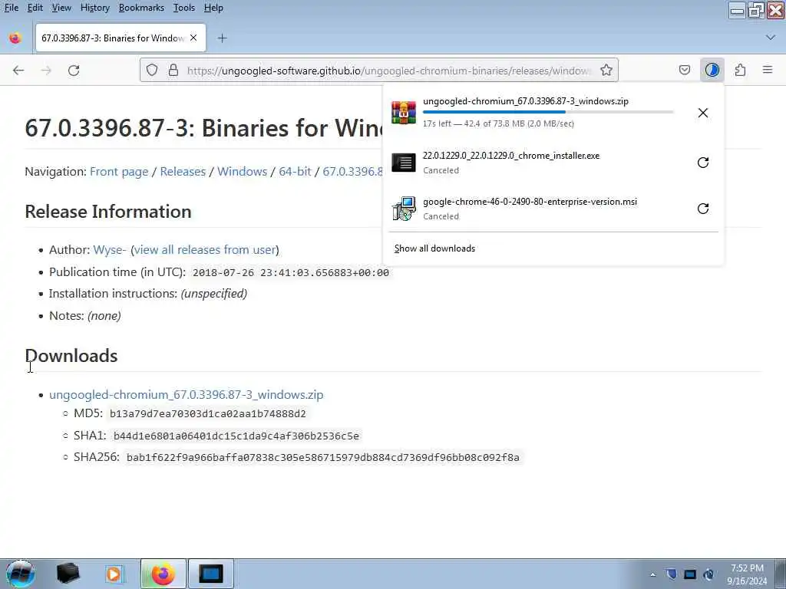Open the Help menu
Image resolution: width=786 pixels, height=589 pixels.
click(213, 8)
